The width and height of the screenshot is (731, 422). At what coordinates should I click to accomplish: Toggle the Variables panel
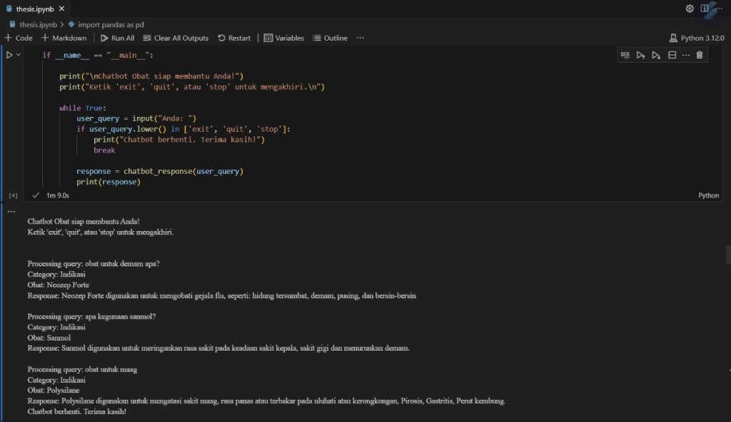click(283, 38)
